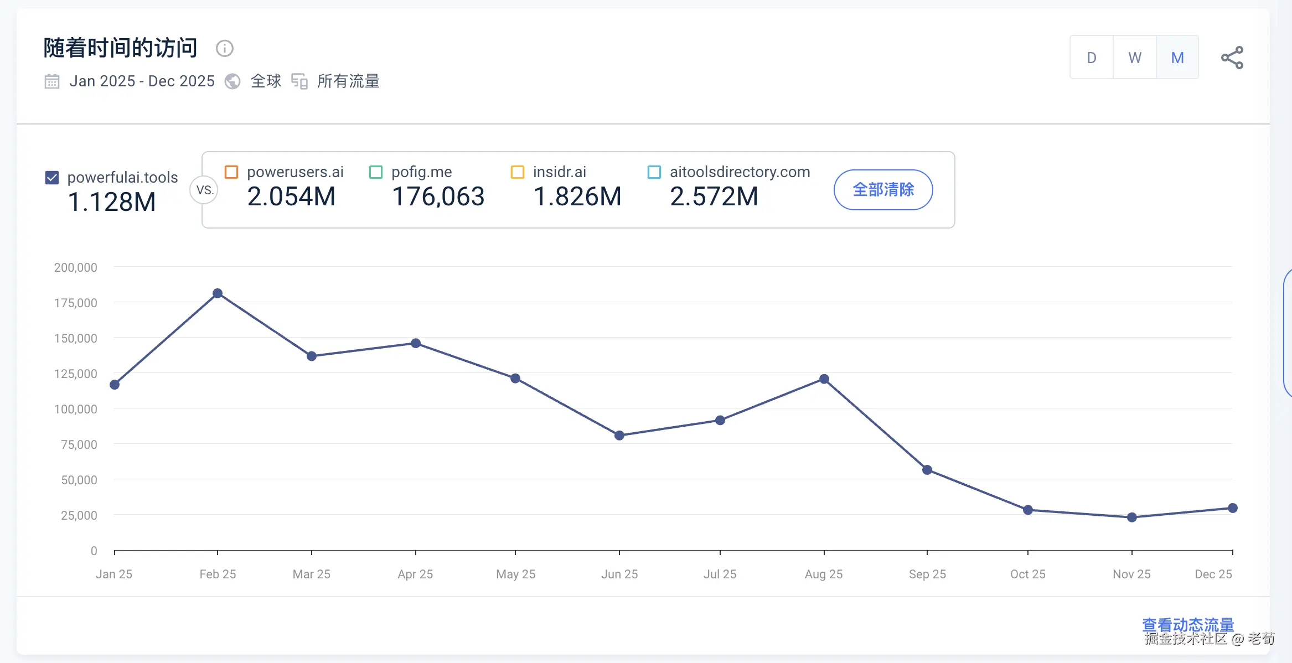The width and height of the screenshot is (1292, 663).
Task: Toggle the insidr.ai checkbox
Action: click(x=518, y=172)
